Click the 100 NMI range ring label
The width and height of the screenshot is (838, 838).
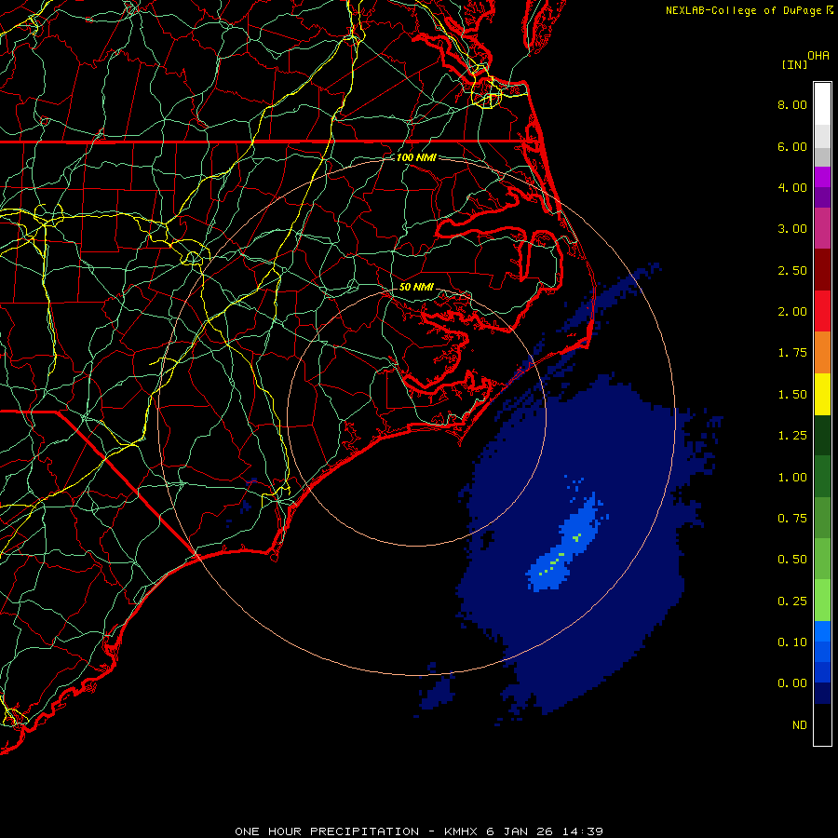pos(416,157)
